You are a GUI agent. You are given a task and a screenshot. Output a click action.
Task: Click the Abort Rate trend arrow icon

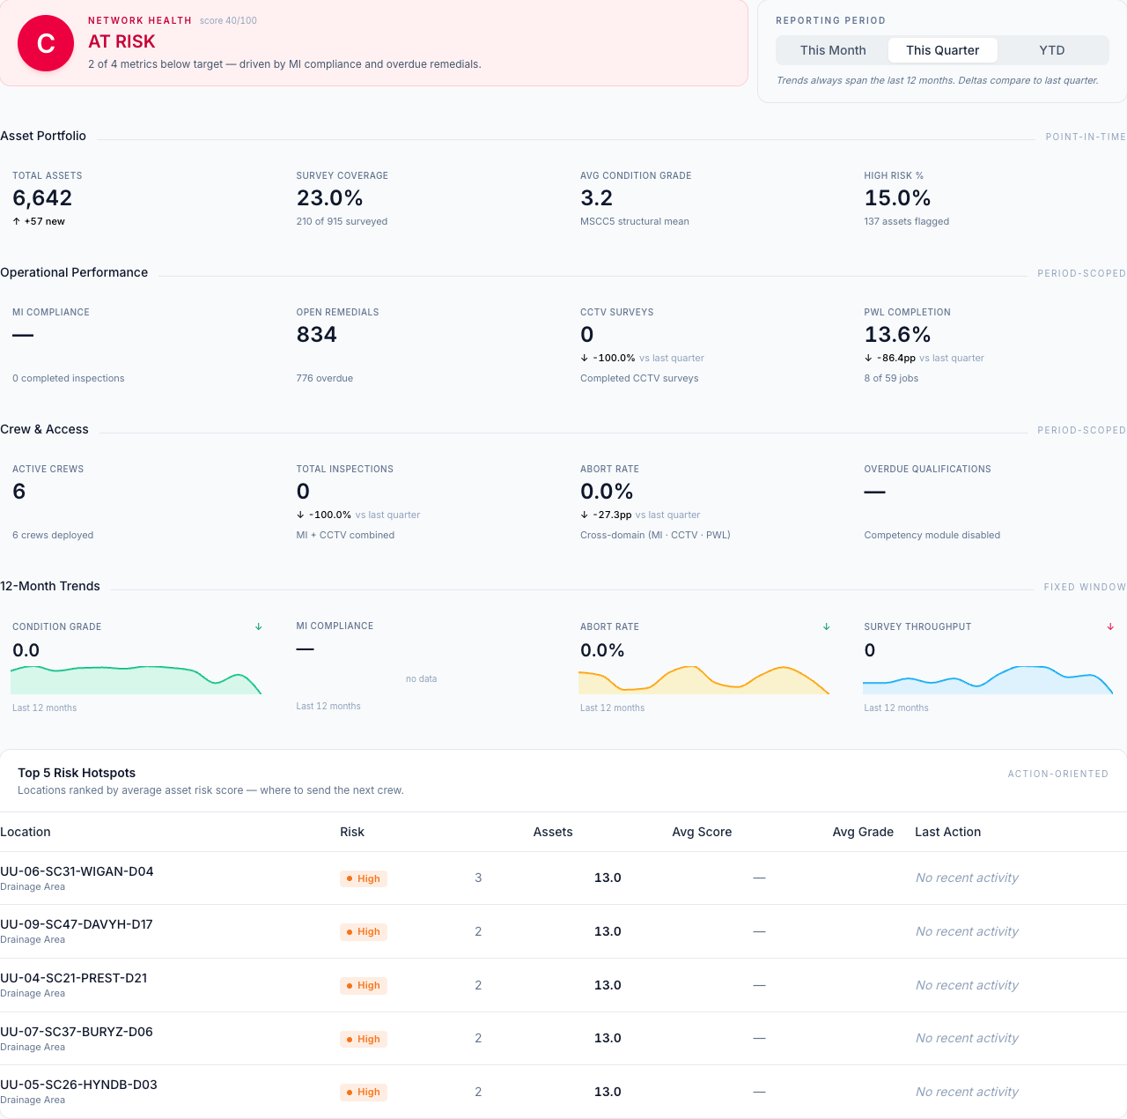(x=827, y=626)
